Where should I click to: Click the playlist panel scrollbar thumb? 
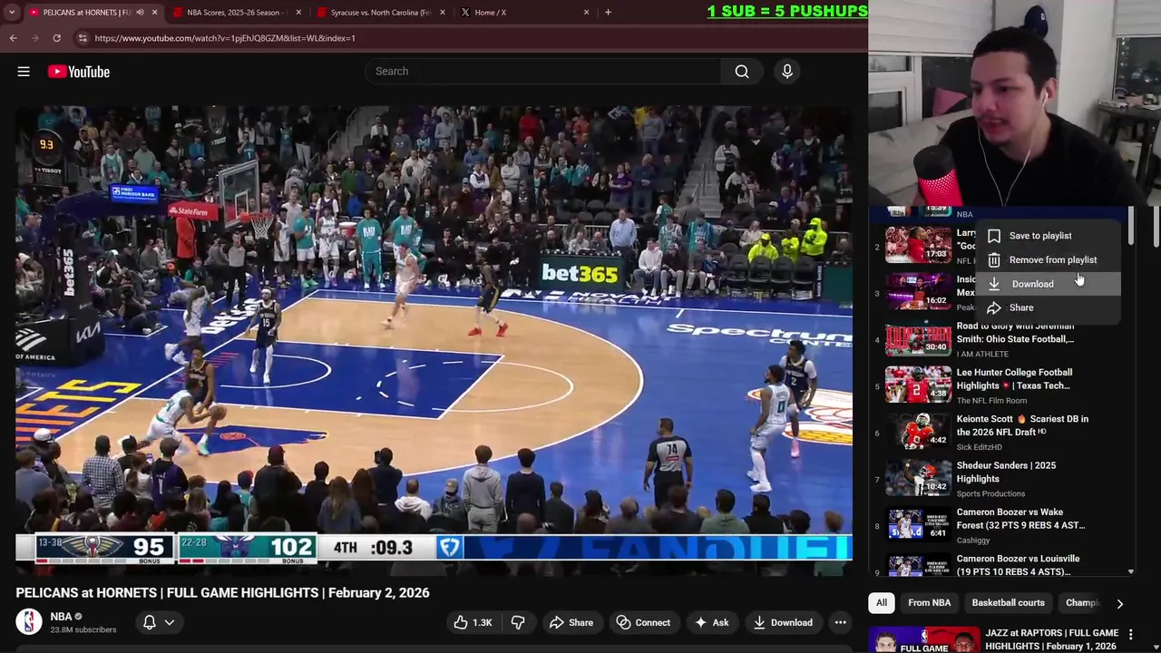click(1130, 225)
